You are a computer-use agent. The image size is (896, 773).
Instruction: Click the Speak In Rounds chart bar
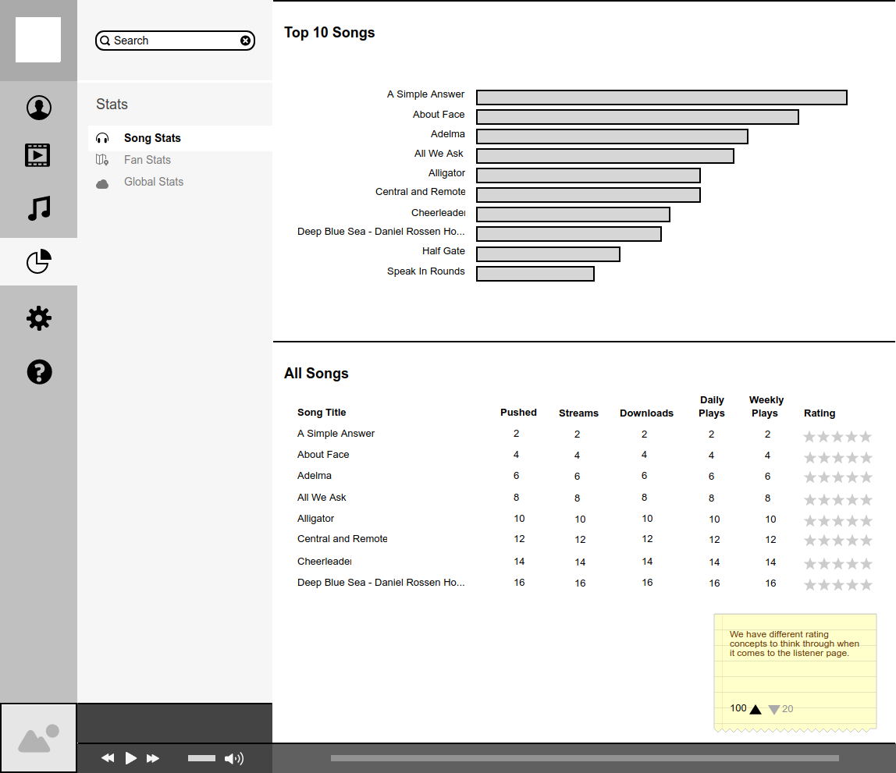coord(535,274)
